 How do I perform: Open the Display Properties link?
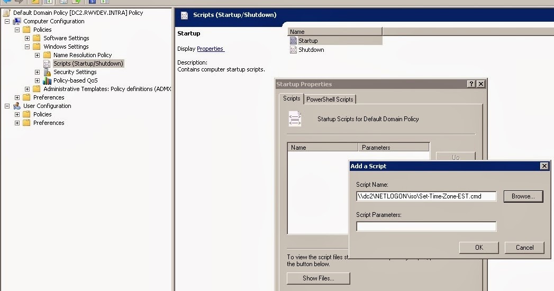210,49
